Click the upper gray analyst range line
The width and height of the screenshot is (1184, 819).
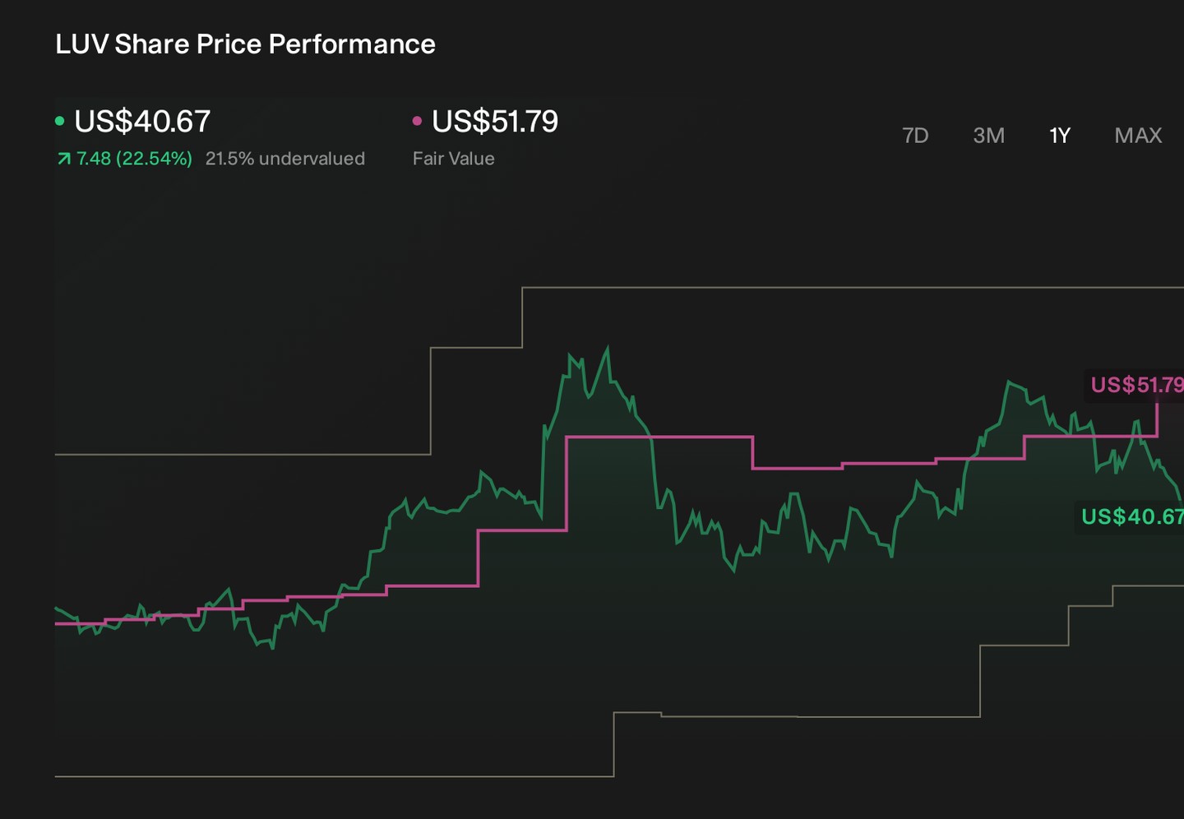point(853,288)
